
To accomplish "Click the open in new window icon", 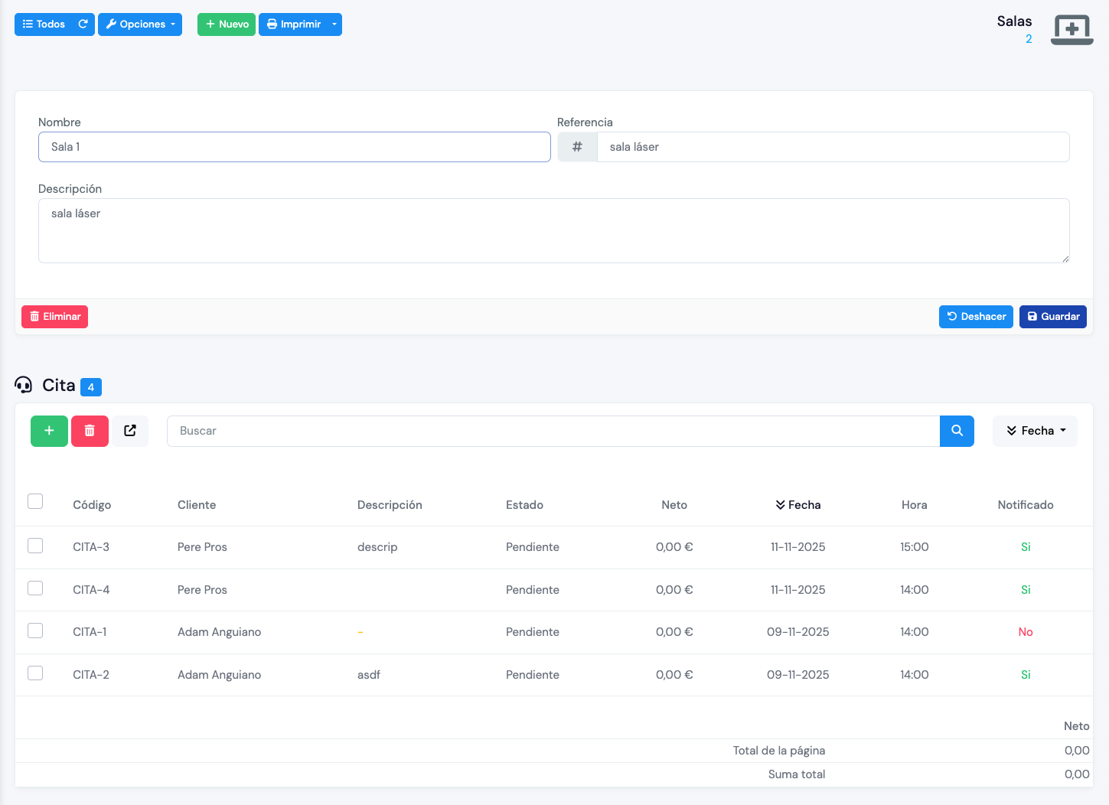I will [x=130, y=431].
